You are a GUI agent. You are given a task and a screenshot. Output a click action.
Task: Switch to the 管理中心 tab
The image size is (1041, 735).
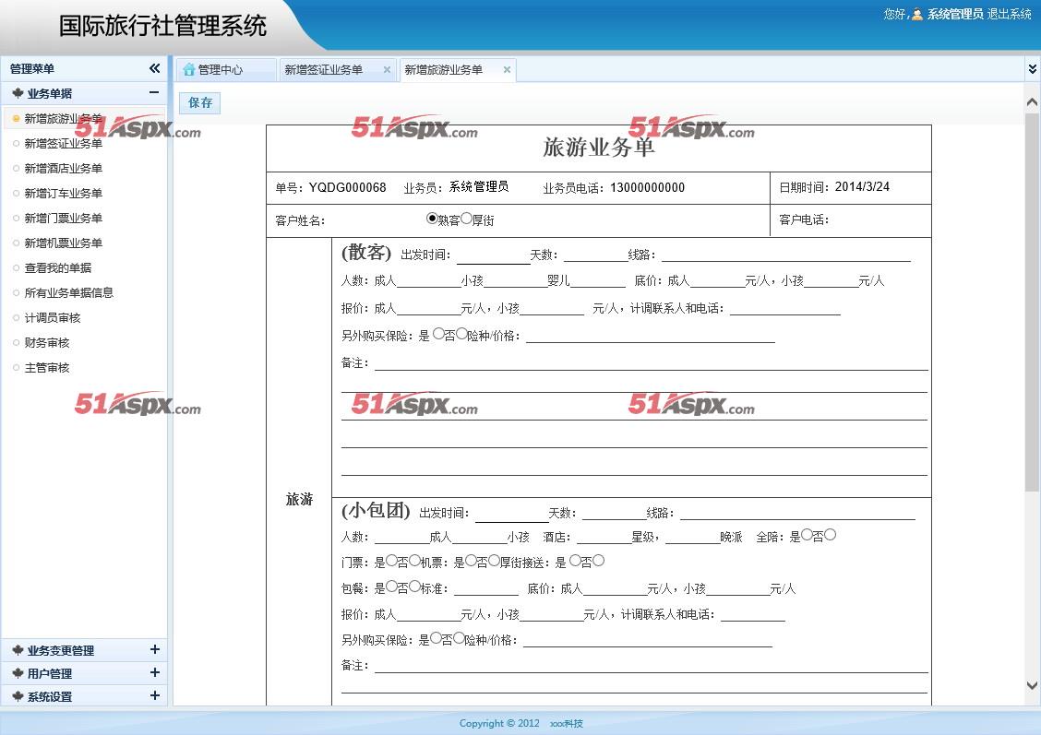221,70
